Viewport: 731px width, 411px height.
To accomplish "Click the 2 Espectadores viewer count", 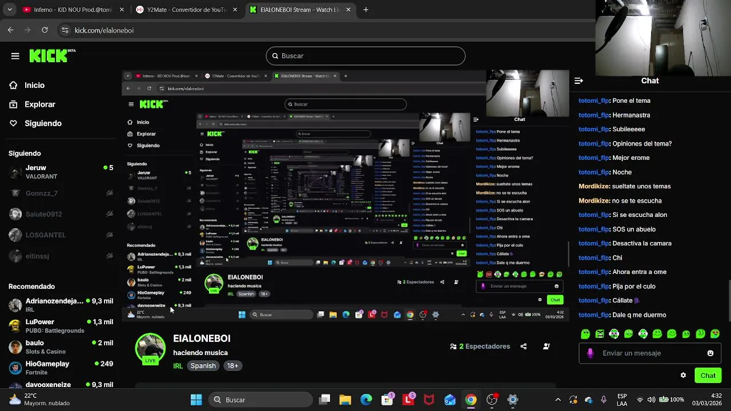I will click(x=480, y=346).
